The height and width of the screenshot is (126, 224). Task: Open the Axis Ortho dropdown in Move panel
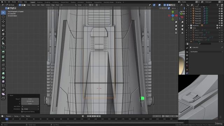[30, 106]
